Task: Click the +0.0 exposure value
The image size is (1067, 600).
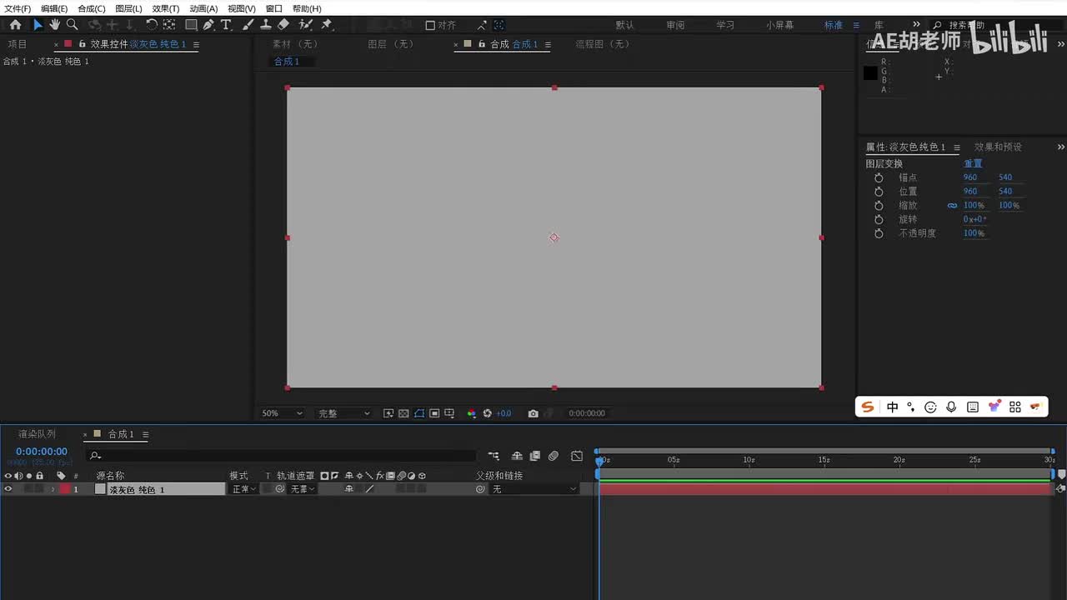Action: pos(503,413)
